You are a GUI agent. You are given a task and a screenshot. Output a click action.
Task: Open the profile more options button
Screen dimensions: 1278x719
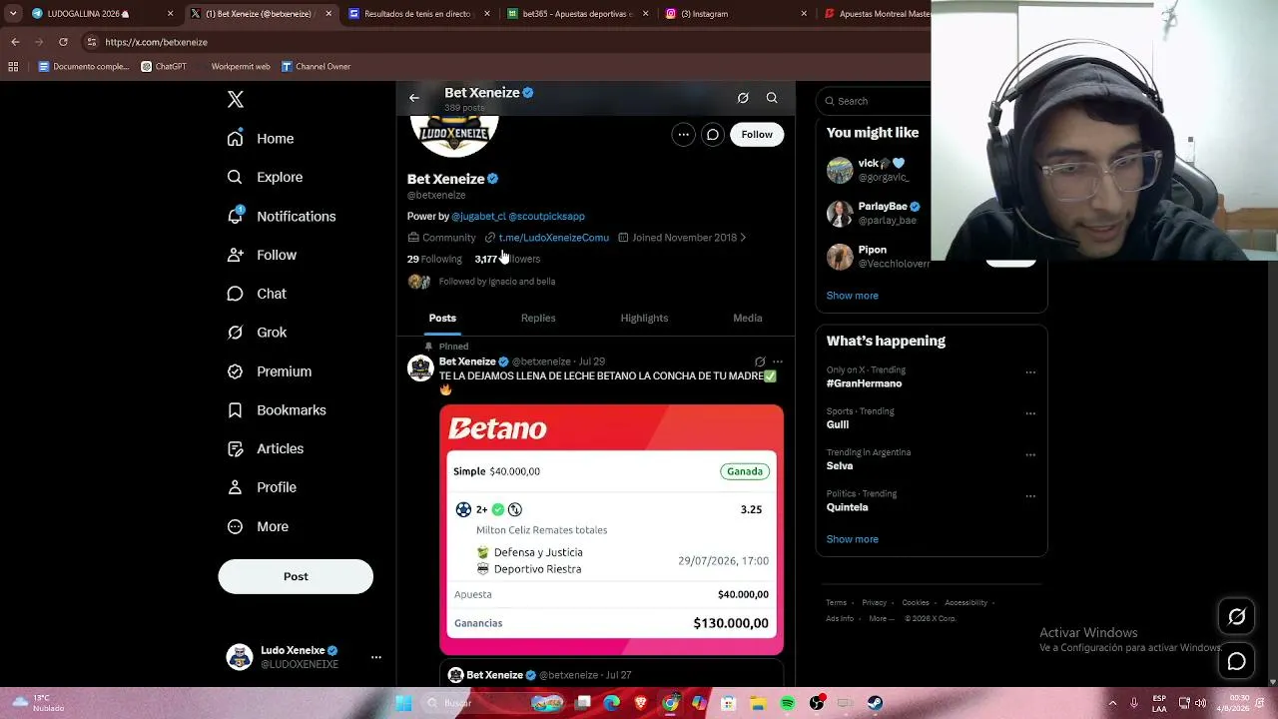point(683,135)
